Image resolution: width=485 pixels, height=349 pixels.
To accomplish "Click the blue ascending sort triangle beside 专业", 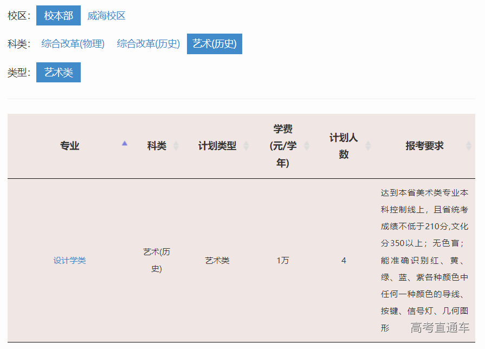I will tap(125, 143).
